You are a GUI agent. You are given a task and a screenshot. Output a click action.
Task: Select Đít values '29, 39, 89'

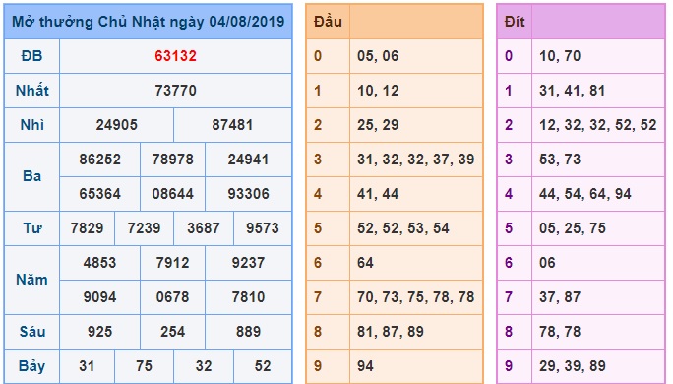pyautogui.click(x=573, y=366)
